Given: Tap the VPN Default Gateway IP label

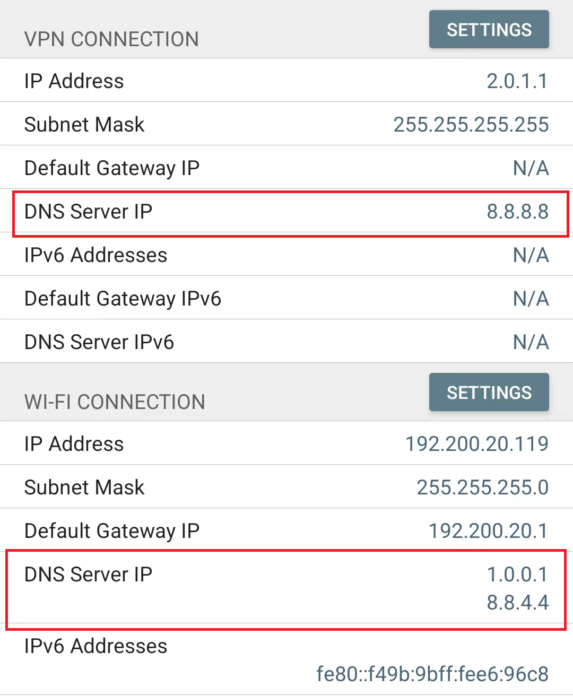Looking at the screenshot, I should point(112,168).
